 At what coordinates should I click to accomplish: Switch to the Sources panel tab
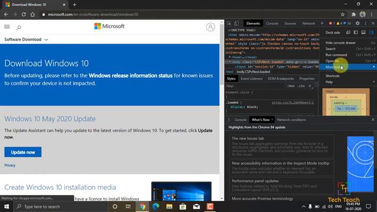pos(290,24)
